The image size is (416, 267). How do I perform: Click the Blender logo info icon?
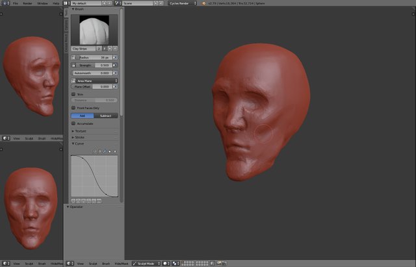(x=204, y=3)
